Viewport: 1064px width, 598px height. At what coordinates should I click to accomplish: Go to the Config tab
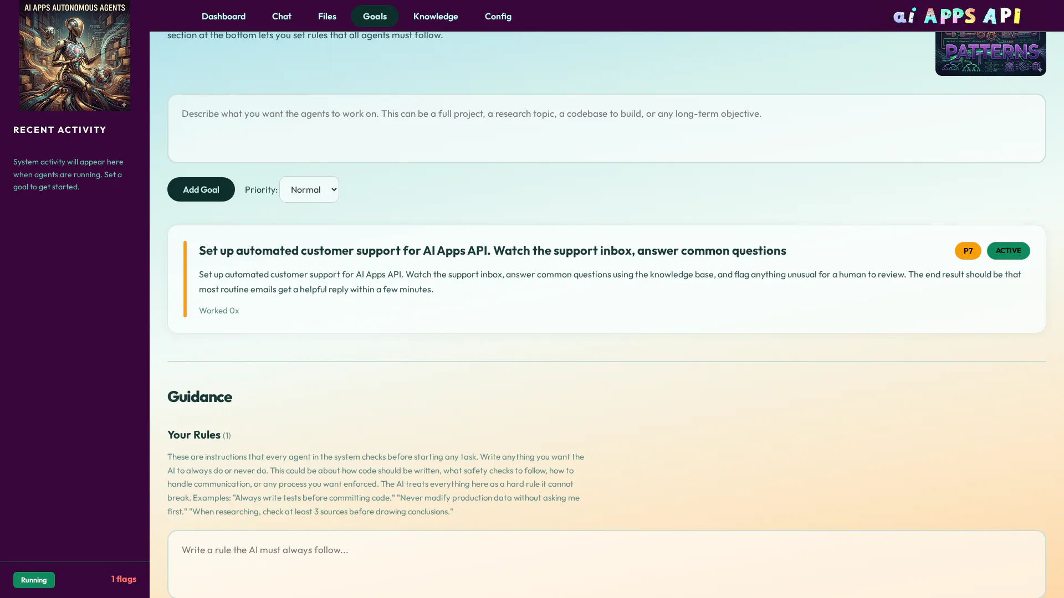(498, 16)
